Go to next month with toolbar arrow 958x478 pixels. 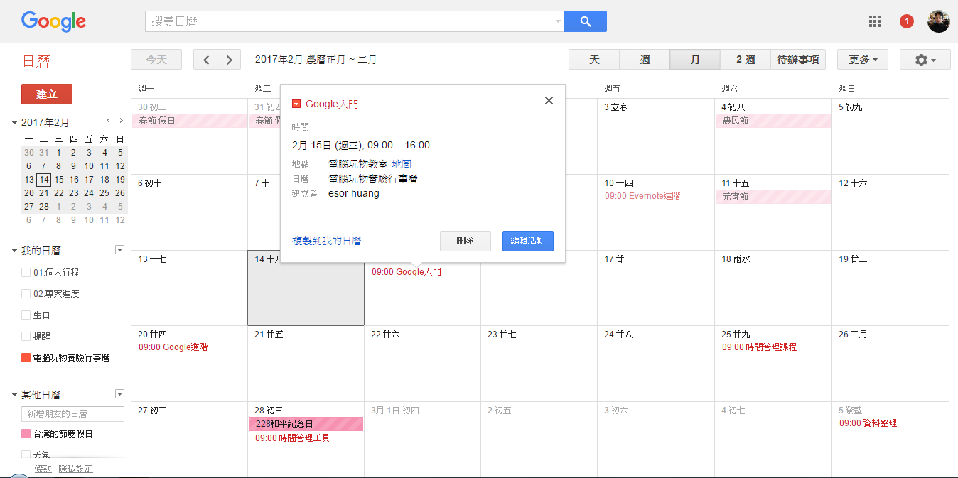(229, 60)
